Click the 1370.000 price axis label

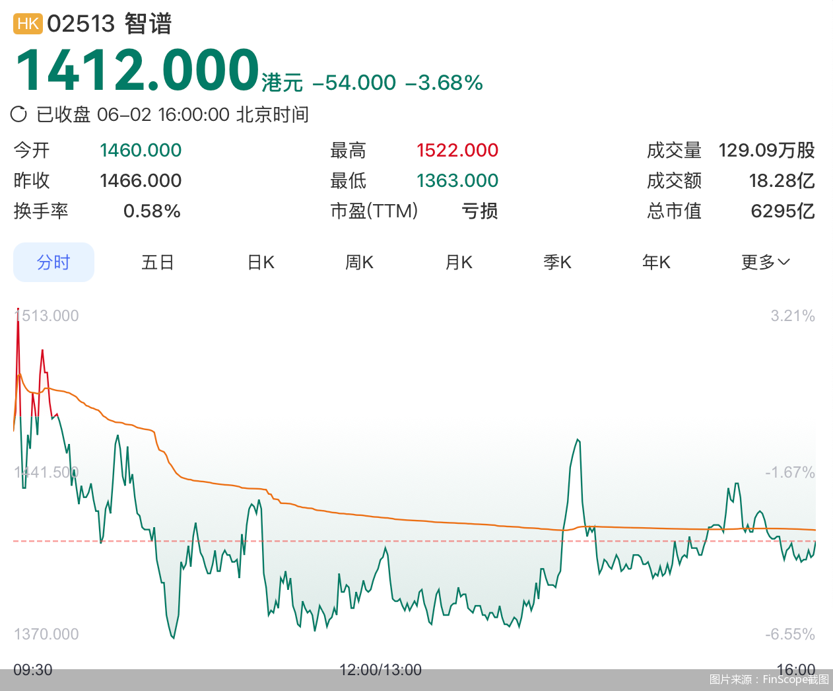pyautogui.click(x=46, y=634)
